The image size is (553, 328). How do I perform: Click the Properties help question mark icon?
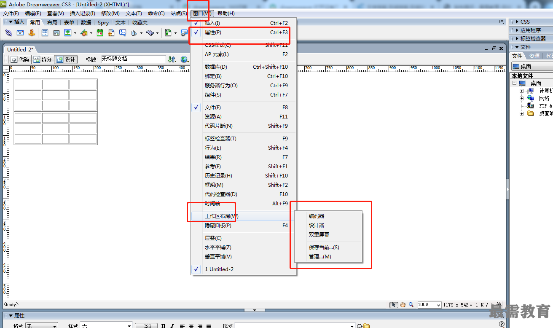[502, 324]
